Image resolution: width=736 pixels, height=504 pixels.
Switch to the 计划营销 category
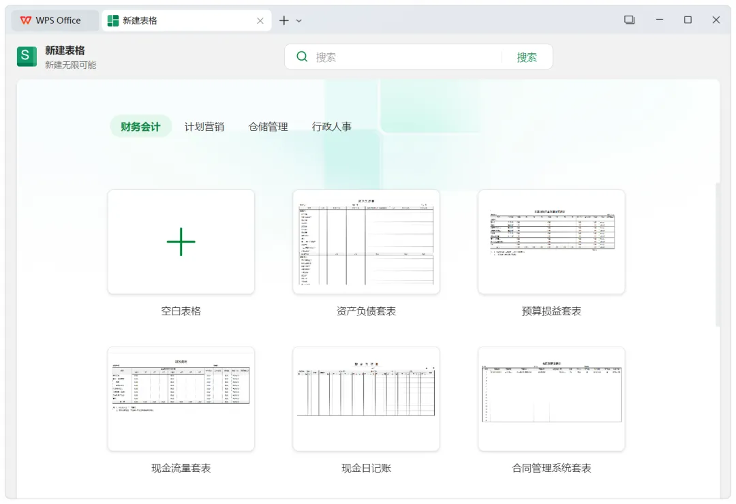[x=204, y=127]
